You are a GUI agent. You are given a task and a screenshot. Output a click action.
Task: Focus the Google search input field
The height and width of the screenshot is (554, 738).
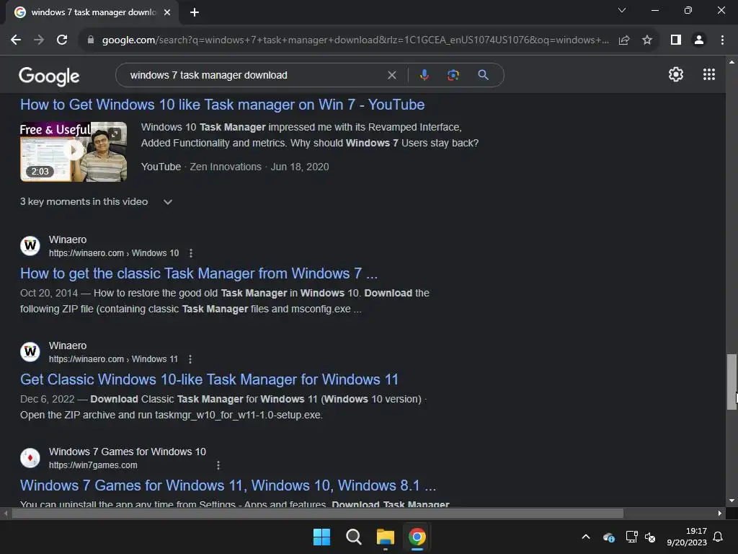point(254,75)
